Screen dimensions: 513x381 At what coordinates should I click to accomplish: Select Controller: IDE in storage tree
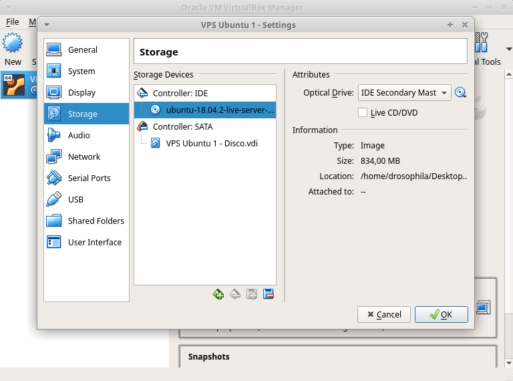click(x=180, y=94)
